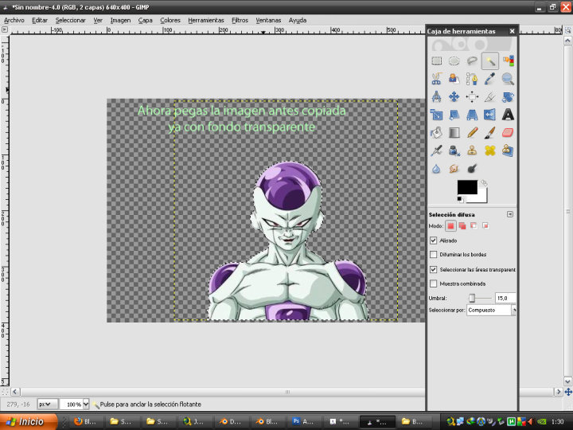Open the Colores menu
573x430 pixels.
170,21
